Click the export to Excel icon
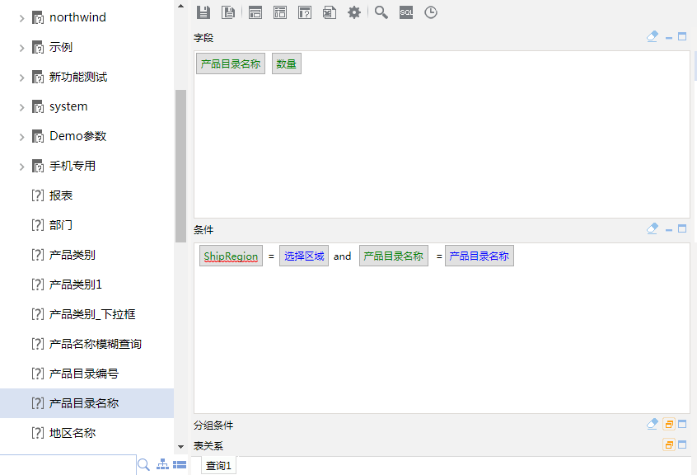Image resolution: width=697 pixels, height=475 pixels. (330, 12)
